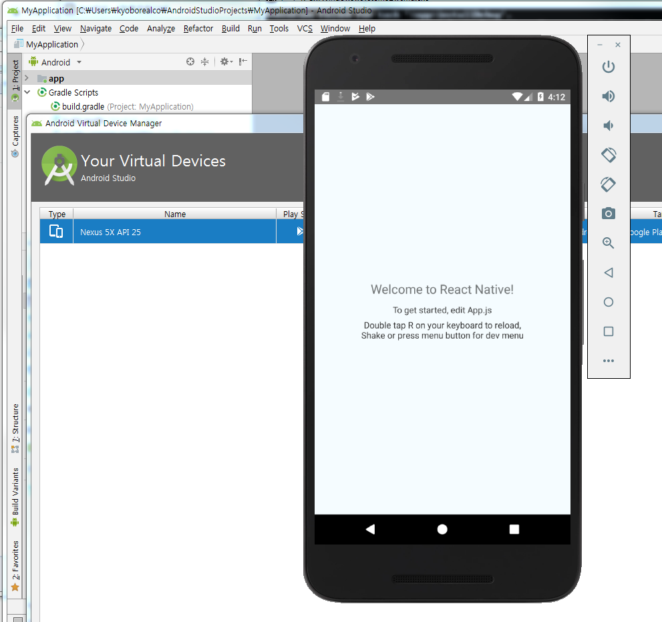
Task: Open build.gradle (Project: MyApplication)
Action: 122,106
